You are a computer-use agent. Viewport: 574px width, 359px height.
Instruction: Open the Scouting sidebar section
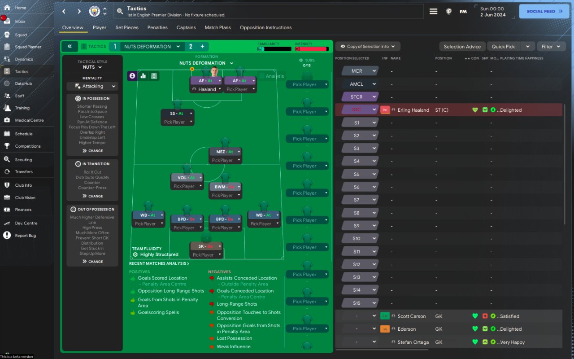23,159
